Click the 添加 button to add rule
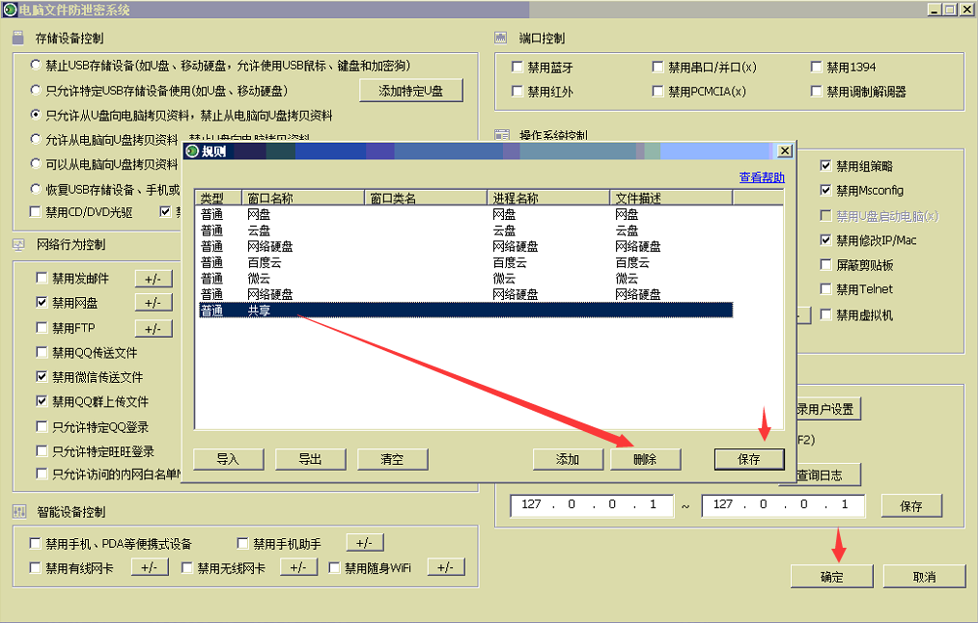 tap(568, 459)
